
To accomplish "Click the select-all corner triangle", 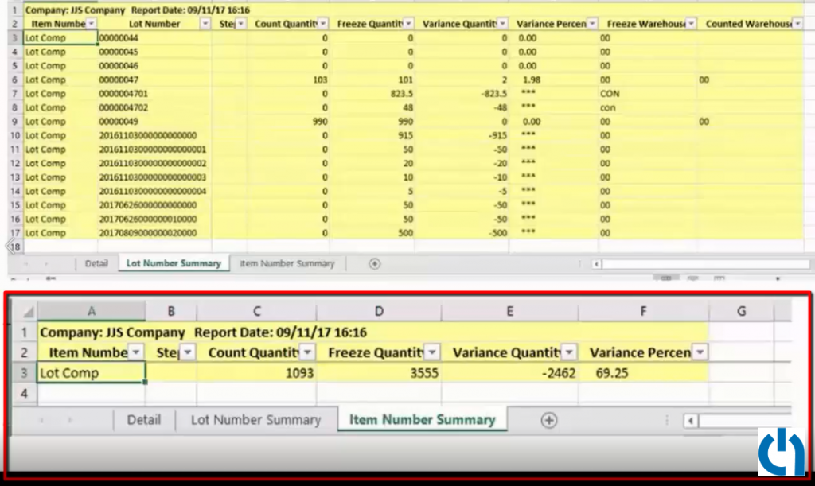I will click(28, 311).
